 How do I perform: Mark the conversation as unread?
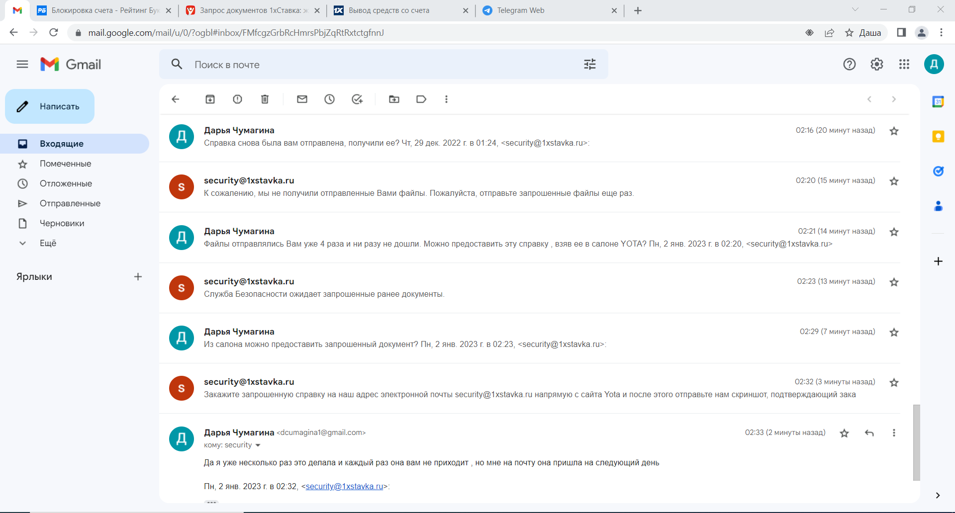click(x=302, y=99)
